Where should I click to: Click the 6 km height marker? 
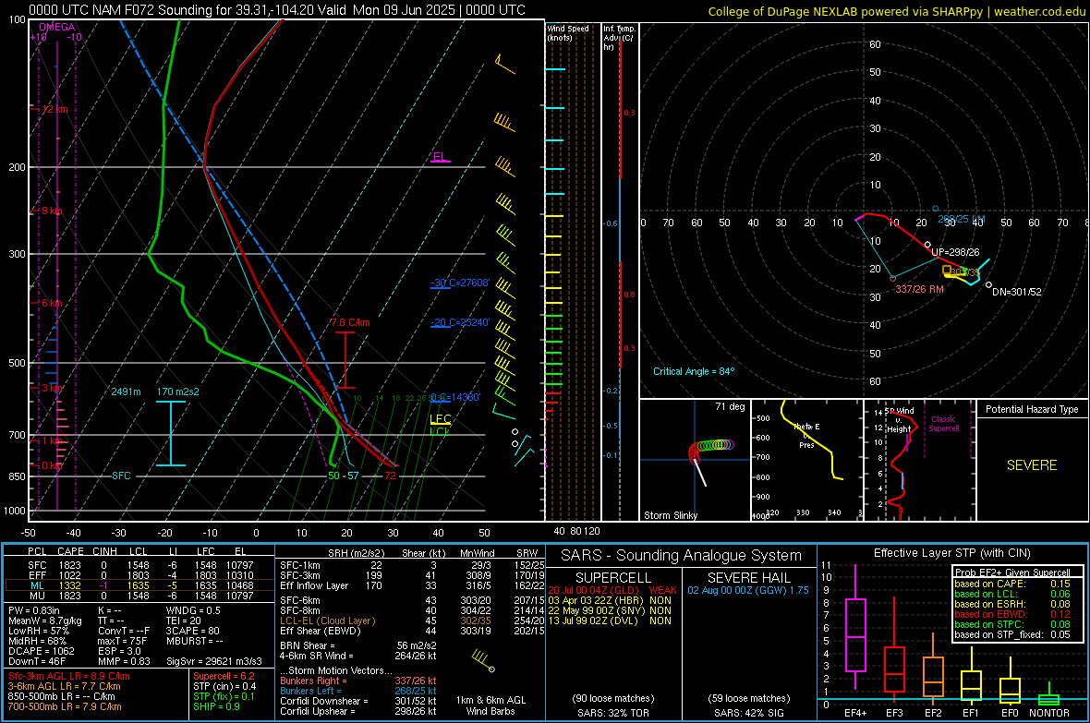pos(52,303)
